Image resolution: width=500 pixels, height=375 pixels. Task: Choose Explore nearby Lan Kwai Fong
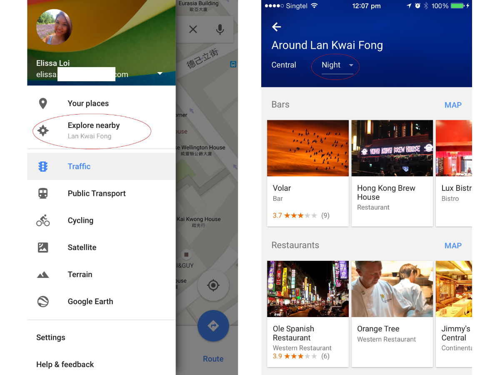point(101,130)
